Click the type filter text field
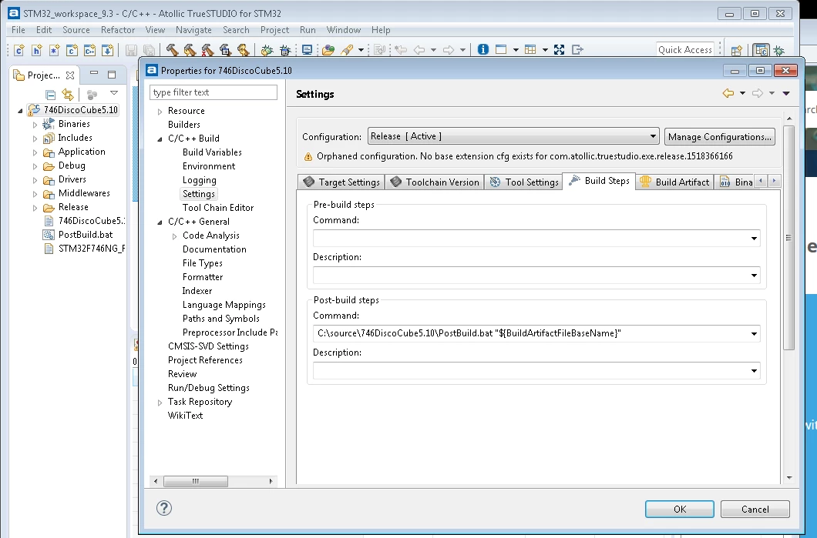817x538 pixels. (213, 92)
